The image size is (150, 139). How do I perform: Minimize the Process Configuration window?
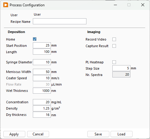pyautogui.click(x=115, y=5)
